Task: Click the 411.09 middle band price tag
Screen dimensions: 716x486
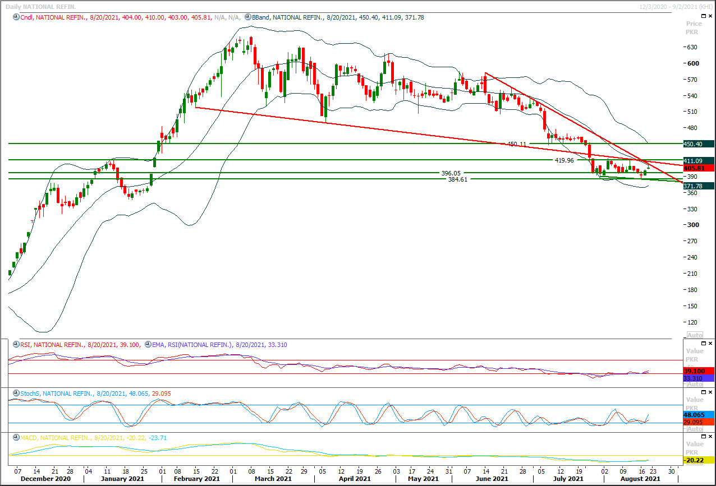Action: 699,161
